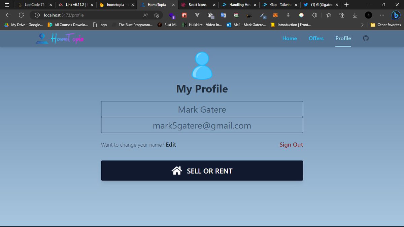Open The Rust Programm... bookmark
404x227 pixels.
132,25
